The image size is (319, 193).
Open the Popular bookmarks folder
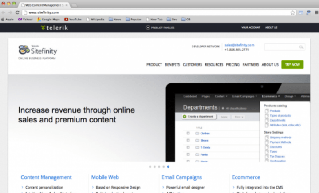pyautogui.click(x=133, y=20)
